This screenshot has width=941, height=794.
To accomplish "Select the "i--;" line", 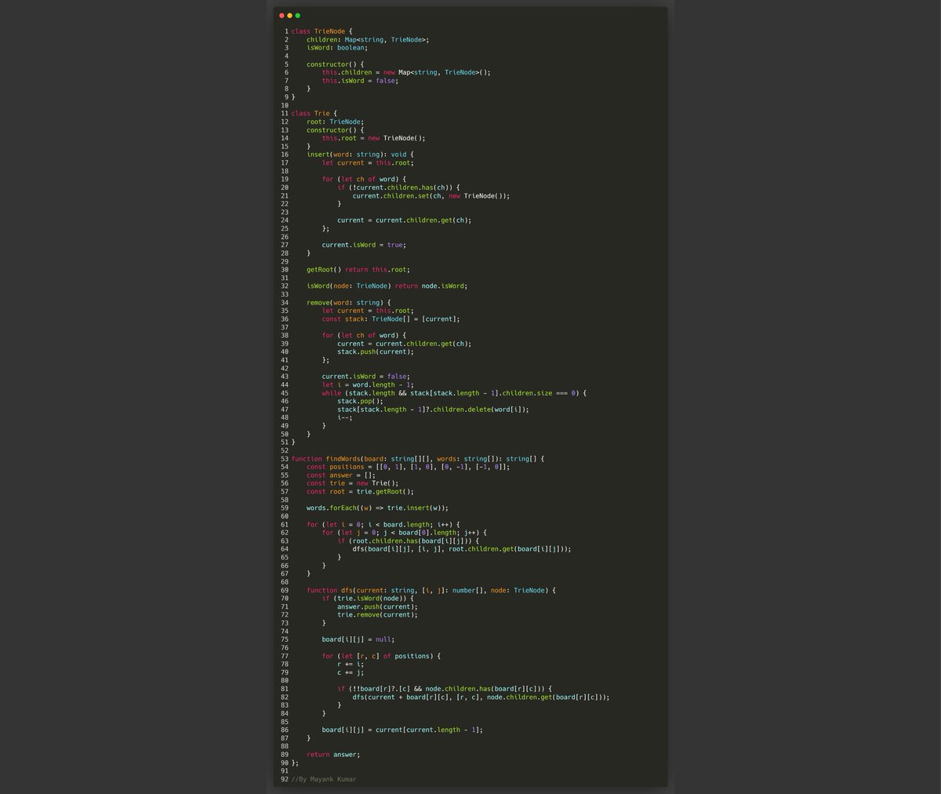I will pyautogui.click(x=345, y=418).
